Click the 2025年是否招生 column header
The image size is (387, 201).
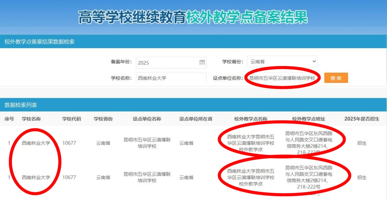click(362, 119)
